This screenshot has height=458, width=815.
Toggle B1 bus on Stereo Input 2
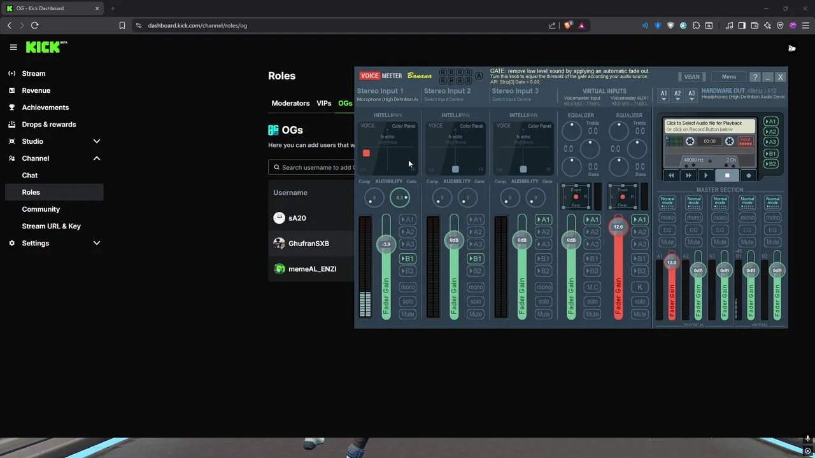tap(476, 259)
